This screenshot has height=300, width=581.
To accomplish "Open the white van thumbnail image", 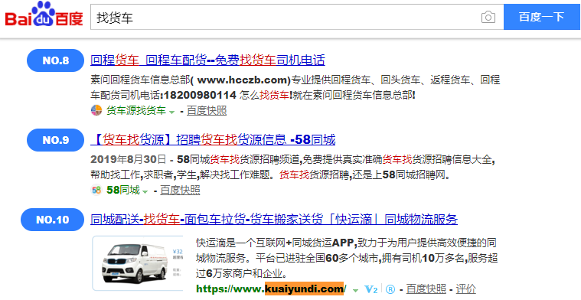I will 138,263.
